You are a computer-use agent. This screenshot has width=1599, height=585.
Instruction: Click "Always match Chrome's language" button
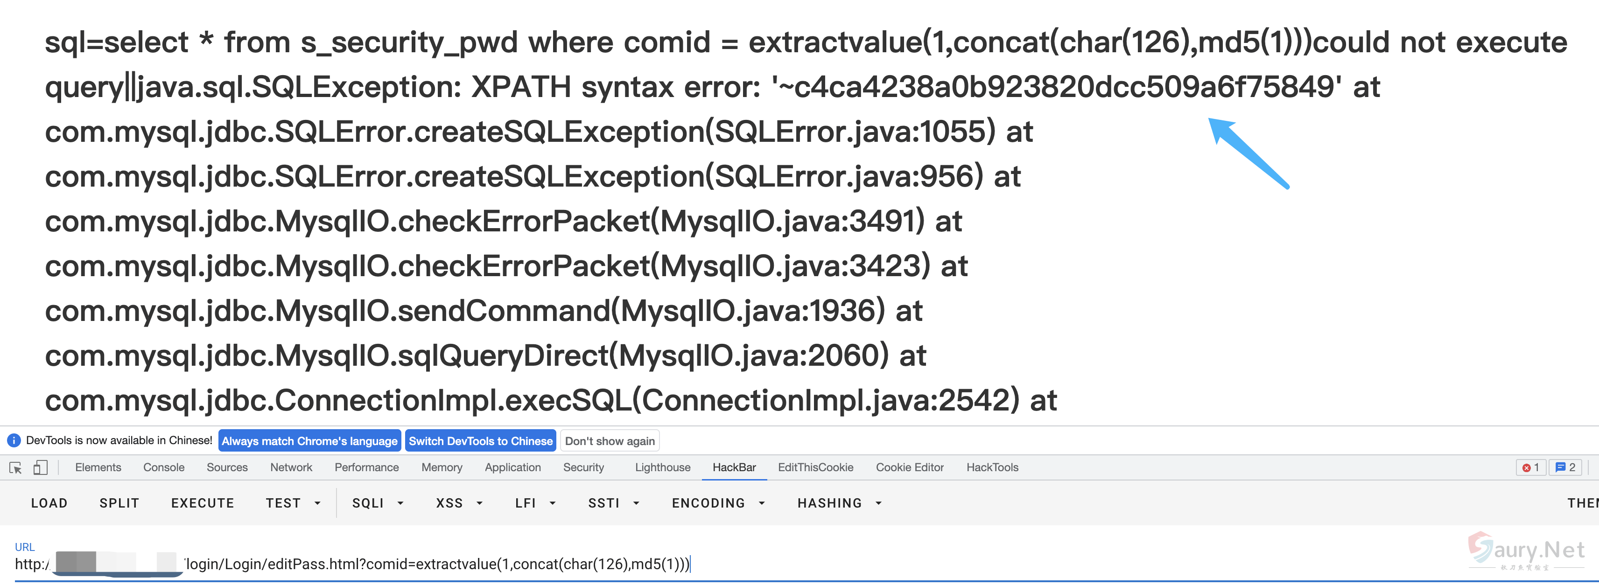(309, 441)
